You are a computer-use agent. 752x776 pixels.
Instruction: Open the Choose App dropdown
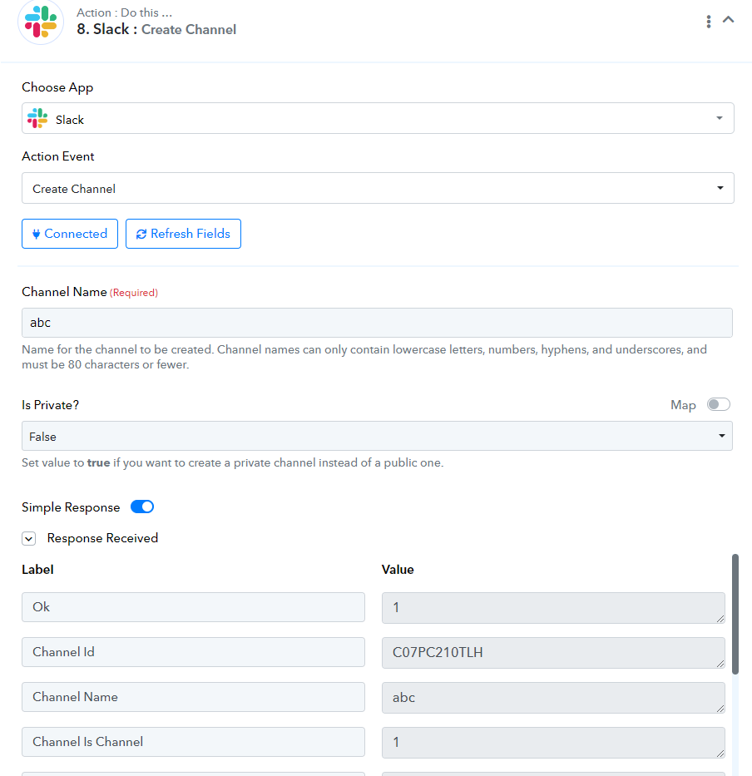[x=378, y=118]
